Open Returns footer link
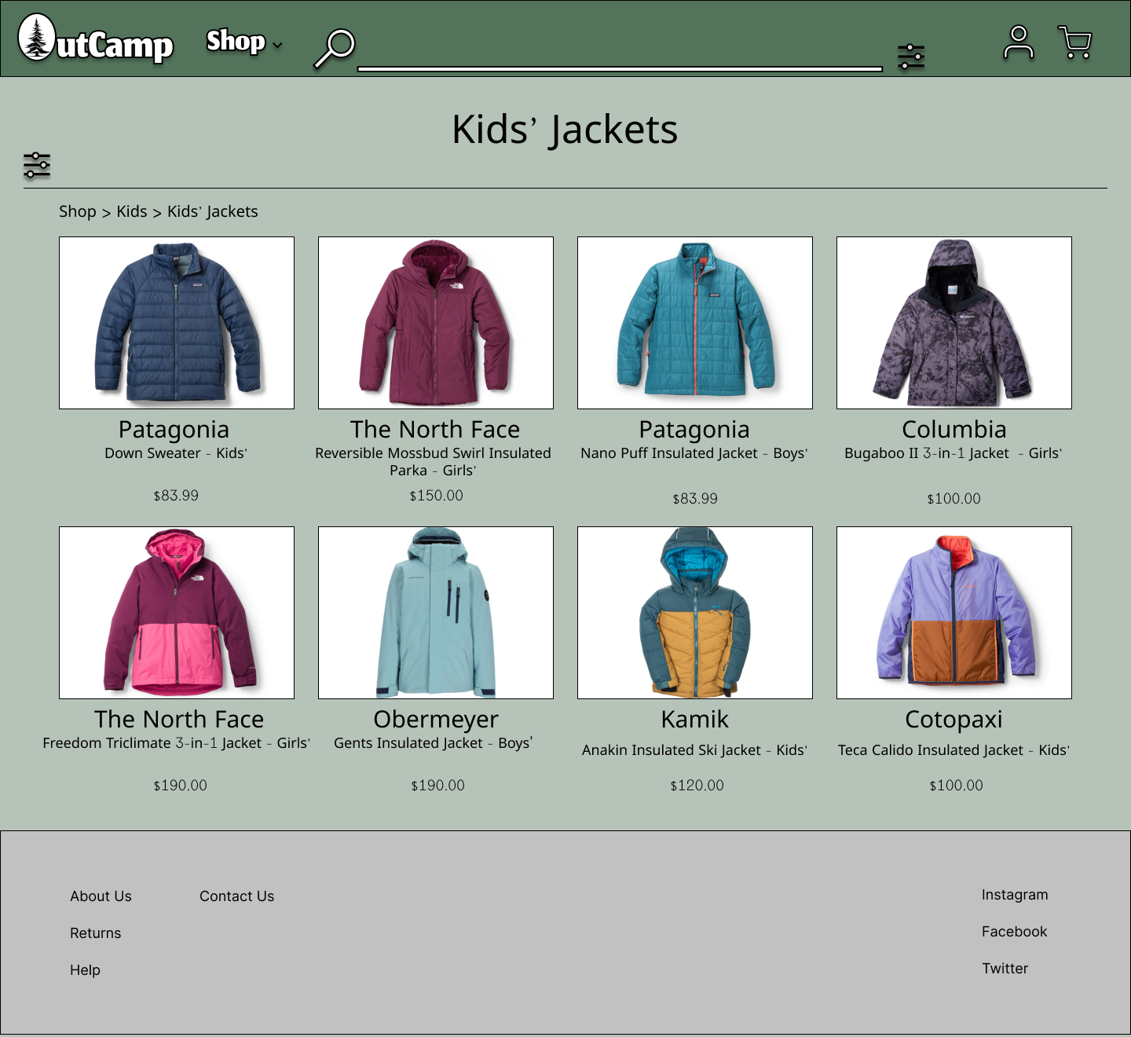Screen dimensions: 1131x1037 click(96, 933)
